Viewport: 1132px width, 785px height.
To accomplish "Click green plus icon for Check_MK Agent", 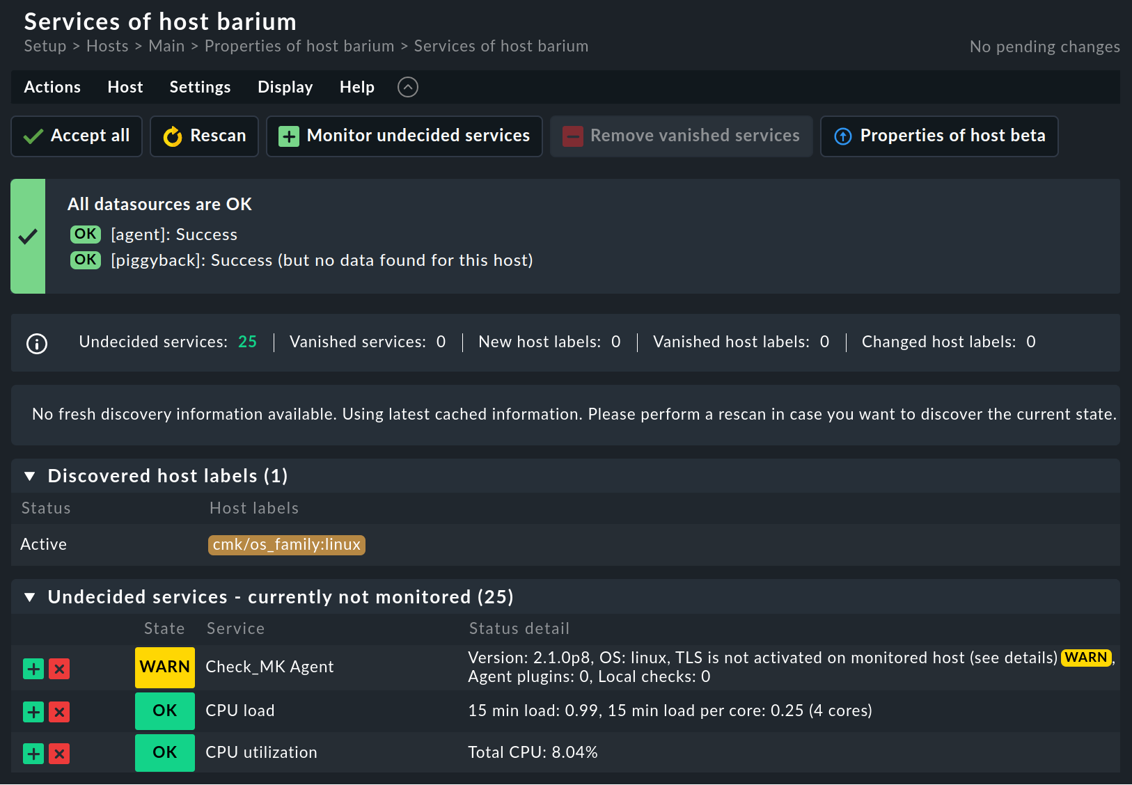I will coord(33,669).
